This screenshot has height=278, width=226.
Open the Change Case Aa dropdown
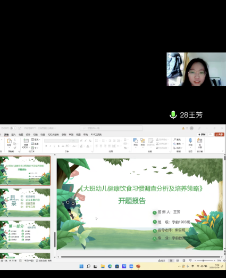click(x=74, y=146)
